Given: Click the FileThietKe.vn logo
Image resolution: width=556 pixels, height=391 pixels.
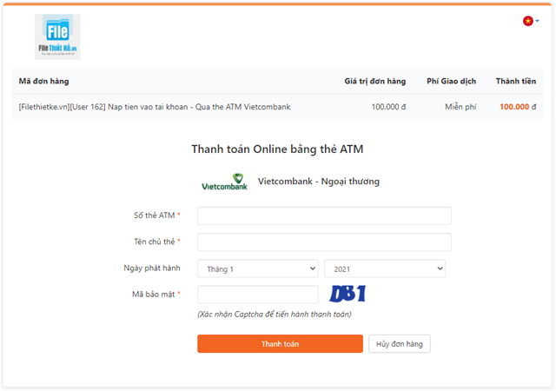Looking at the screenshot, I should click(57, 36).
